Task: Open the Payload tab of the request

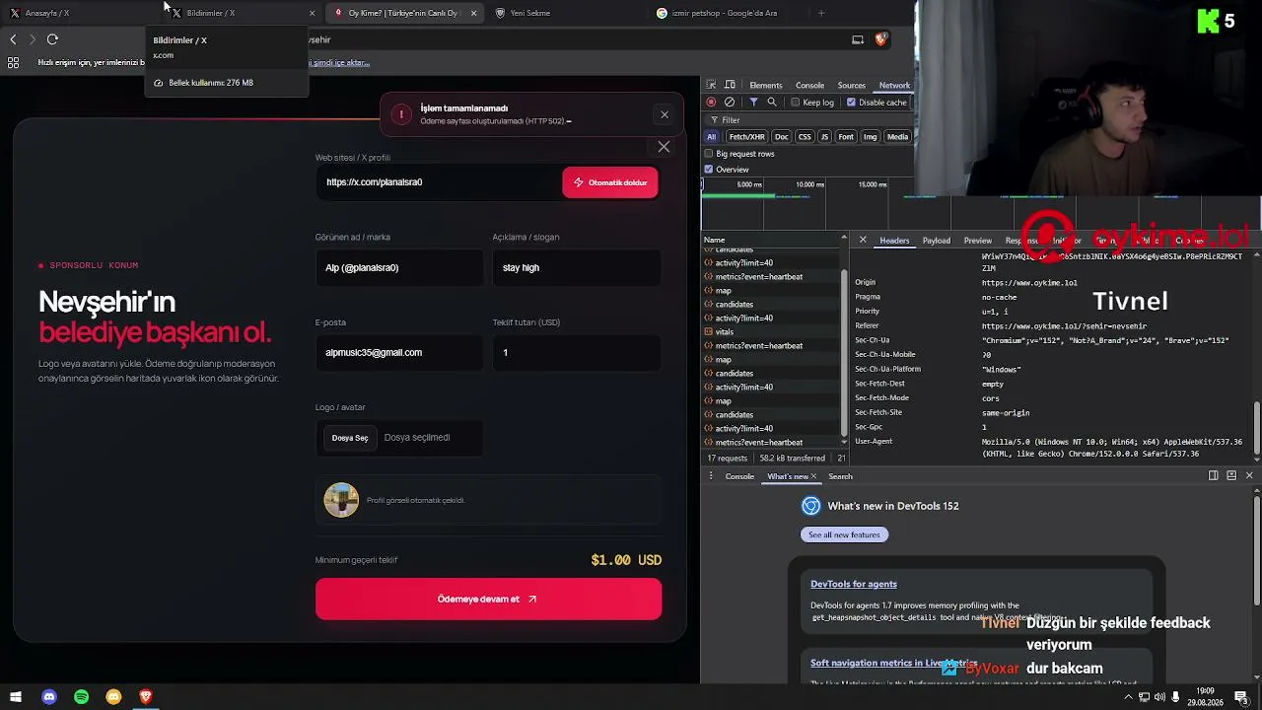Action: click(x=937, y=241)
